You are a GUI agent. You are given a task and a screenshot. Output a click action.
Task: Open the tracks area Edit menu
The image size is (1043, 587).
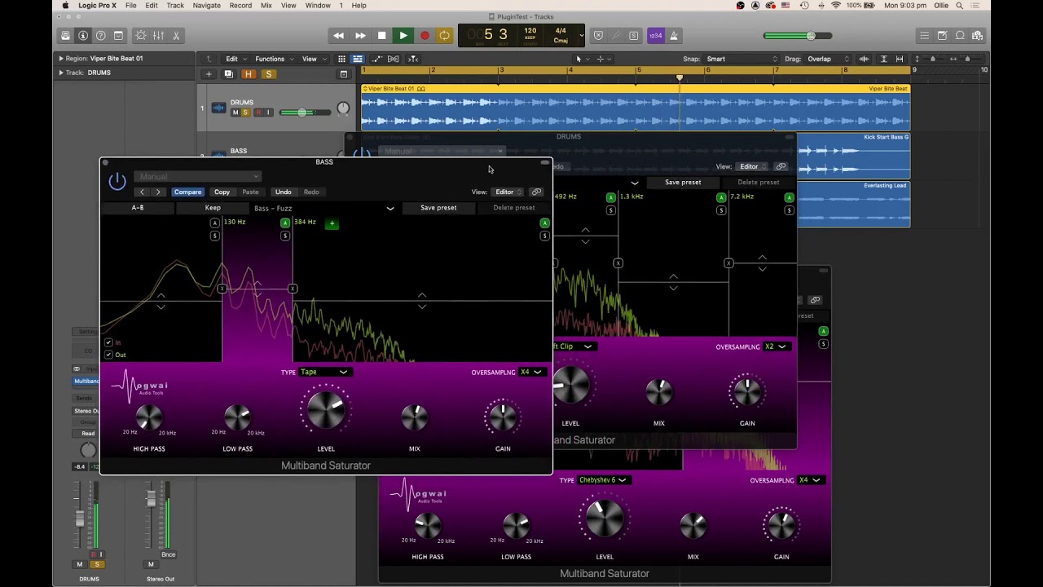235,59
